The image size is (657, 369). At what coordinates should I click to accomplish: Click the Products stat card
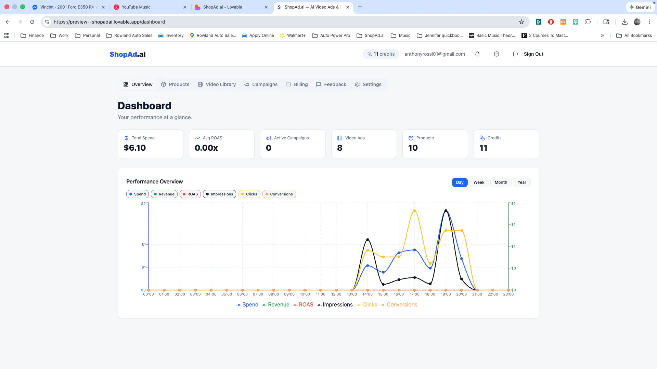tap(435, 144)
